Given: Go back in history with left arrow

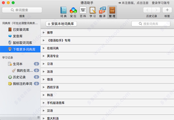Looking at the screenshot, I should click(148, 10).
